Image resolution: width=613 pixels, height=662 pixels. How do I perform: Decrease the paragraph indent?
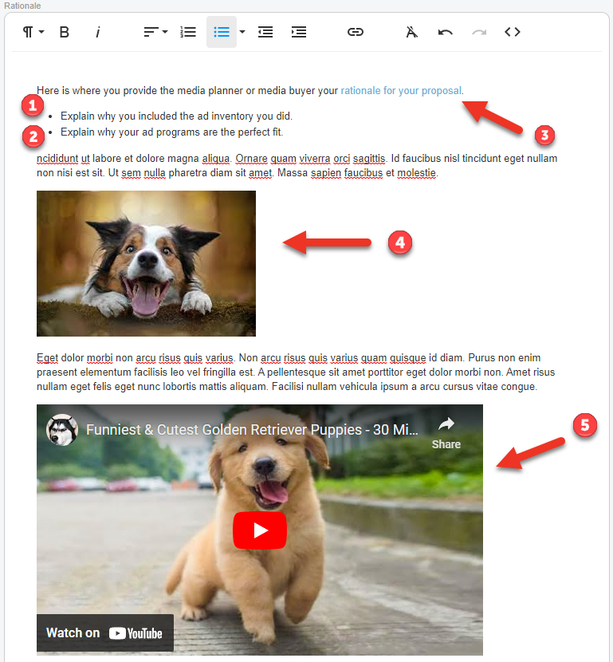click(265, 32)
